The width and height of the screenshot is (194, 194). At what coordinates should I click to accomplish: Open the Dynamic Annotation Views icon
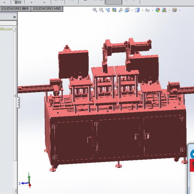120,10
